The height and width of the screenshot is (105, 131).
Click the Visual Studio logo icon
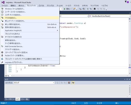pos(3,2)
